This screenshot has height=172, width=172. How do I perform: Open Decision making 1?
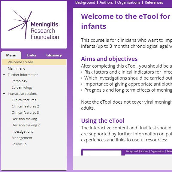26,119
